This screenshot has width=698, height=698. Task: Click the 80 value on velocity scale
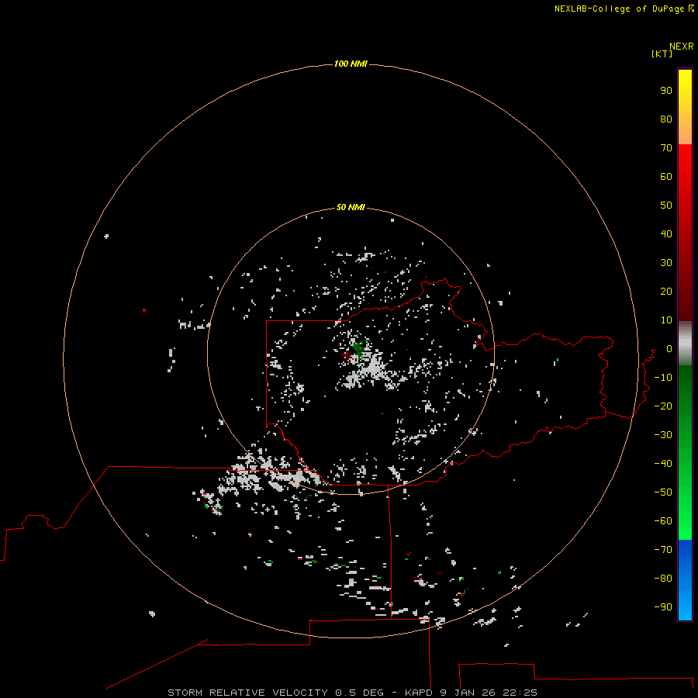tap(666, 119)
